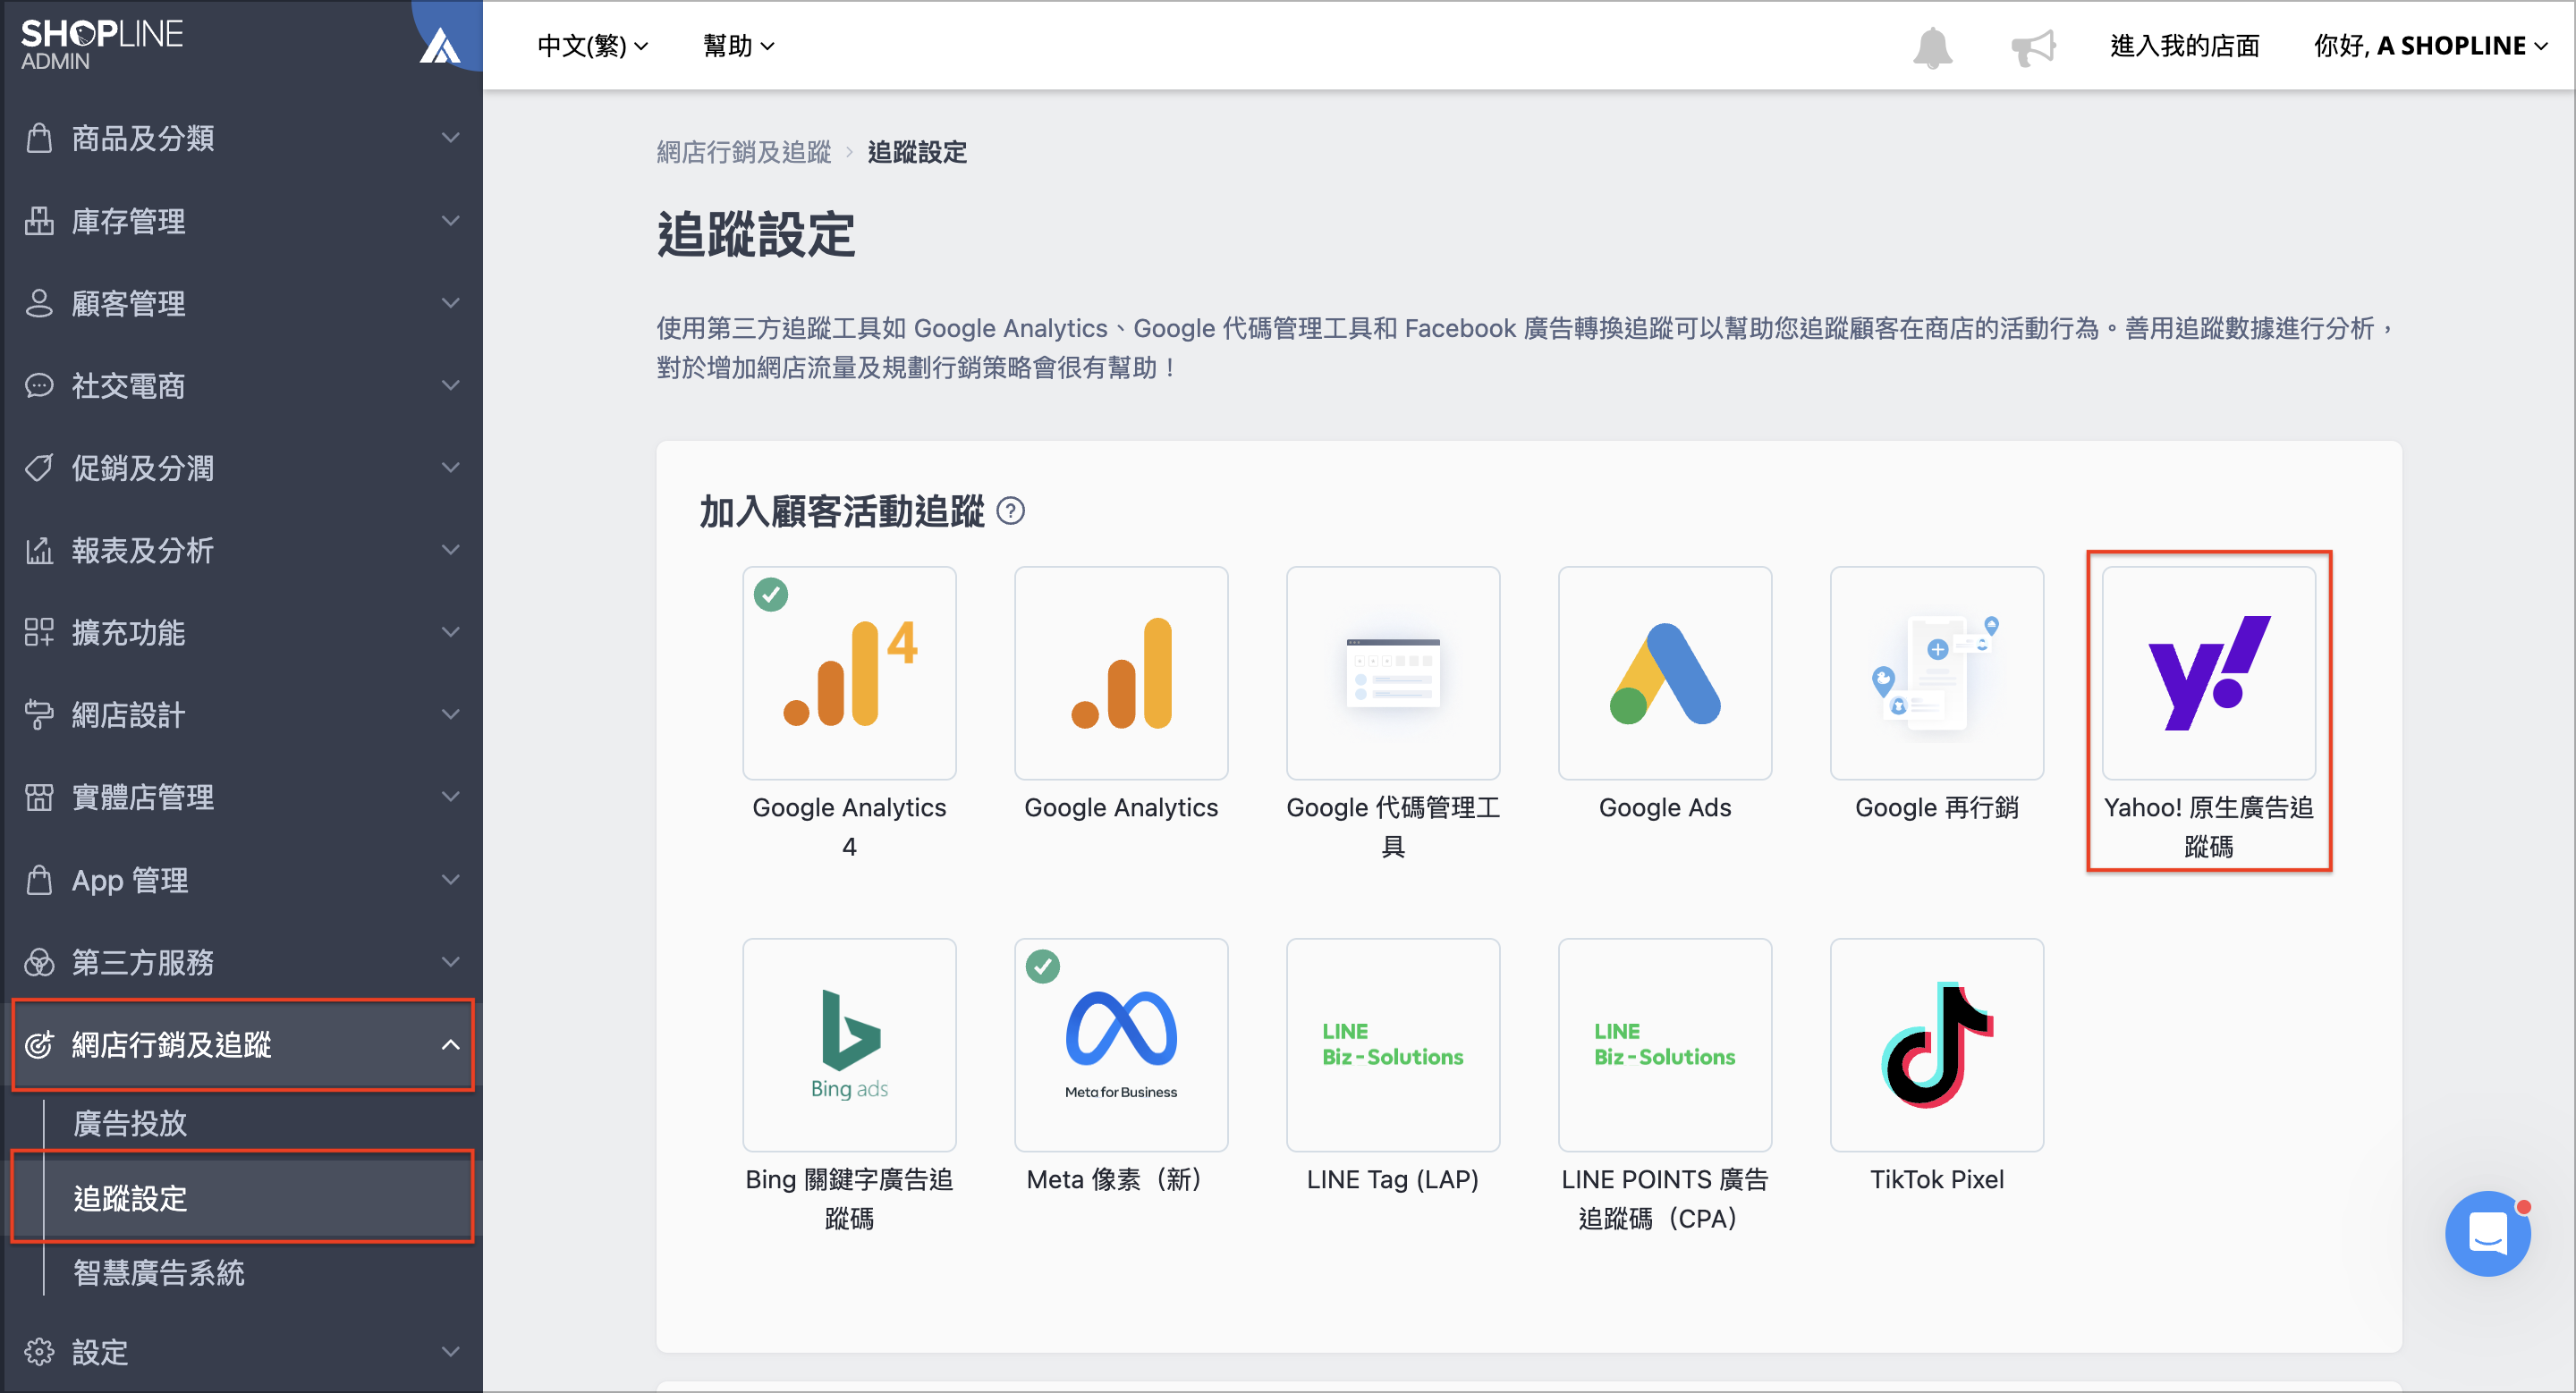
Task: Expand the 促銷及分潤 chevron
Action: (451, 468)
